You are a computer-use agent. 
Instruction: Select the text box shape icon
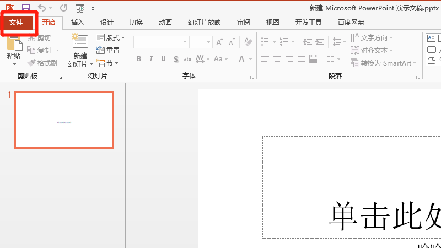coord(432,38)
